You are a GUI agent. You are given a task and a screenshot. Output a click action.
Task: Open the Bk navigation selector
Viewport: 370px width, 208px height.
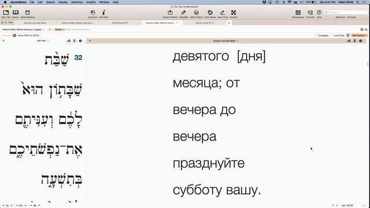[35, 206]
